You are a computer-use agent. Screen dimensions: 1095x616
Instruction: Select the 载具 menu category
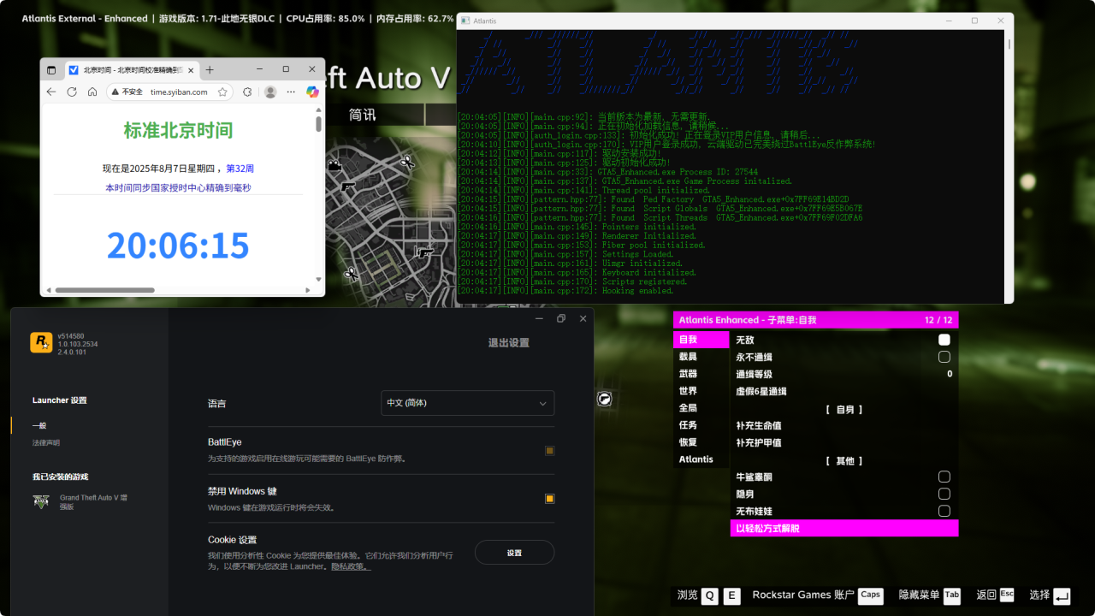(701, 357)
